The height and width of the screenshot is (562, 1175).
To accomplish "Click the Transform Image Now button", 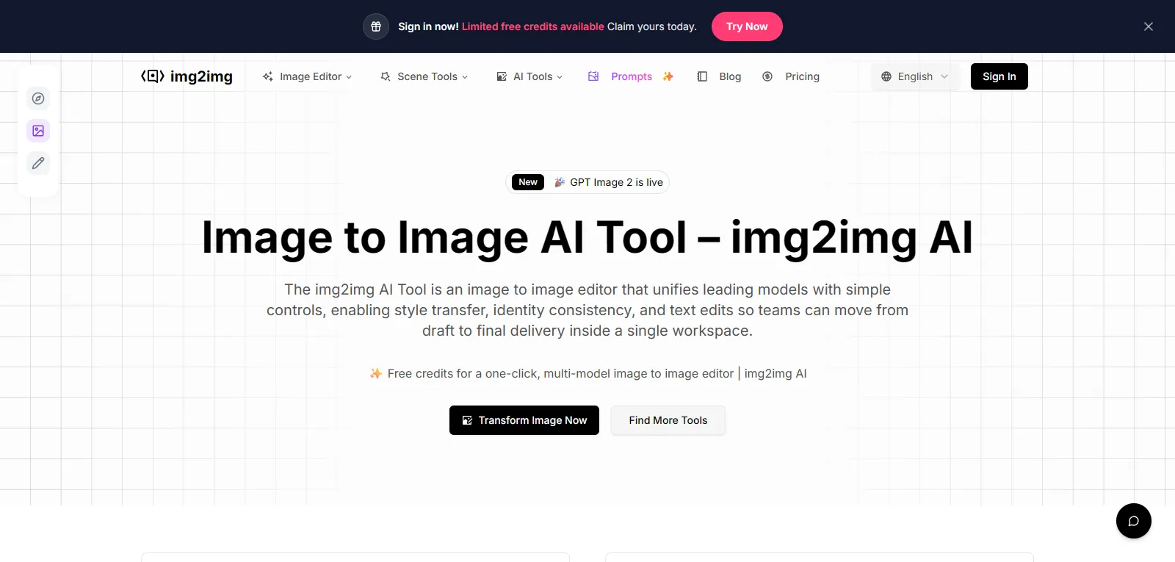I will (524, 420).
